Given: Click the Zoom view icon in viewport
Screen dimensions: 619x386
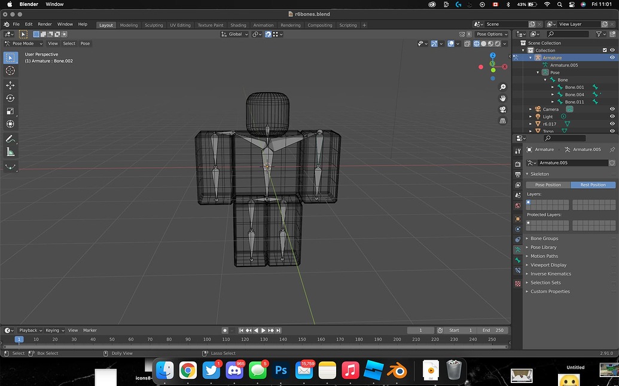Looking at the screenshot, I should (x=502, y=87).
